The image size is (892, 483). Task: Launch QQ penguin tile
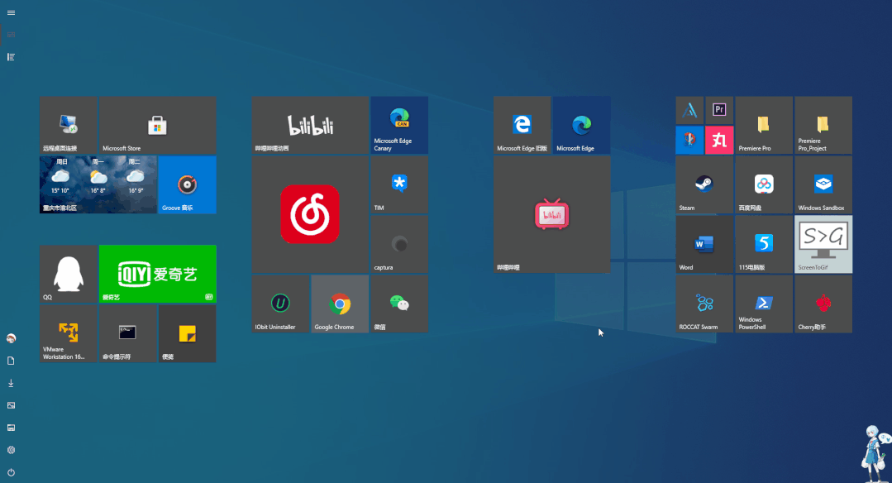[69, 274]
